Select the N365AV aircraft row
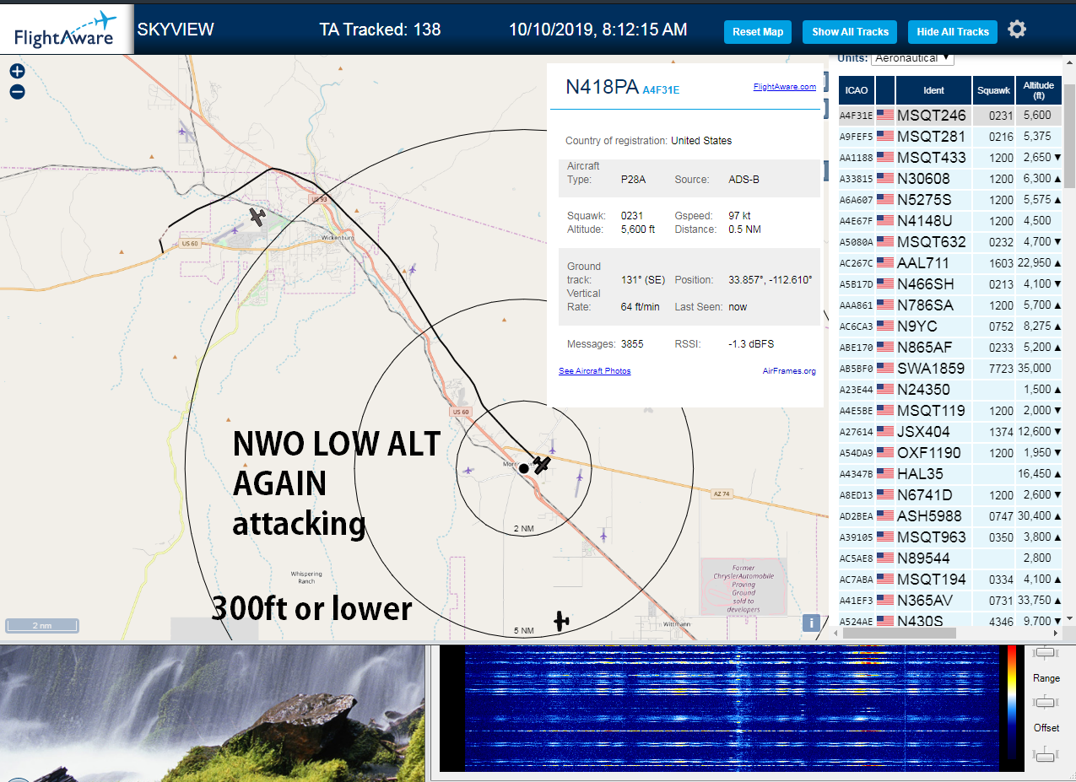This screenshot has width=1076, height=782. click(x=950, y=600)
